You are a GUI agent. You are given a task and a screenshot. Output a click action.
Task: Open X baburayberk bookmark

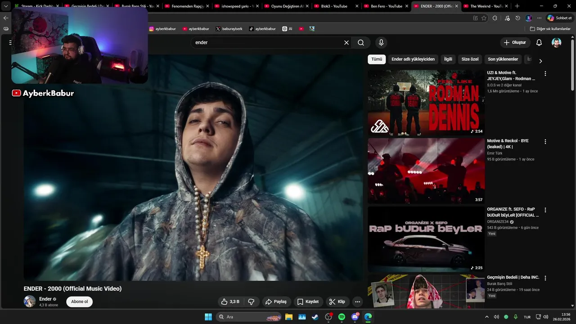point(229,29)
